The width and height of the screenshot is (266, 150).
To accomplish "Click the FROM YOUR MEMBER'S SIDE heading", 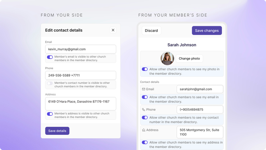I will [173, 15].
